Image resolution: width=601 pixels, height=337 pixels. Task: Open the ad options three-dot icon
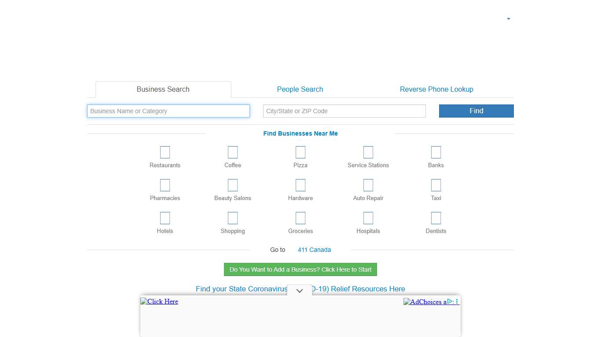[x=457, y=301]
